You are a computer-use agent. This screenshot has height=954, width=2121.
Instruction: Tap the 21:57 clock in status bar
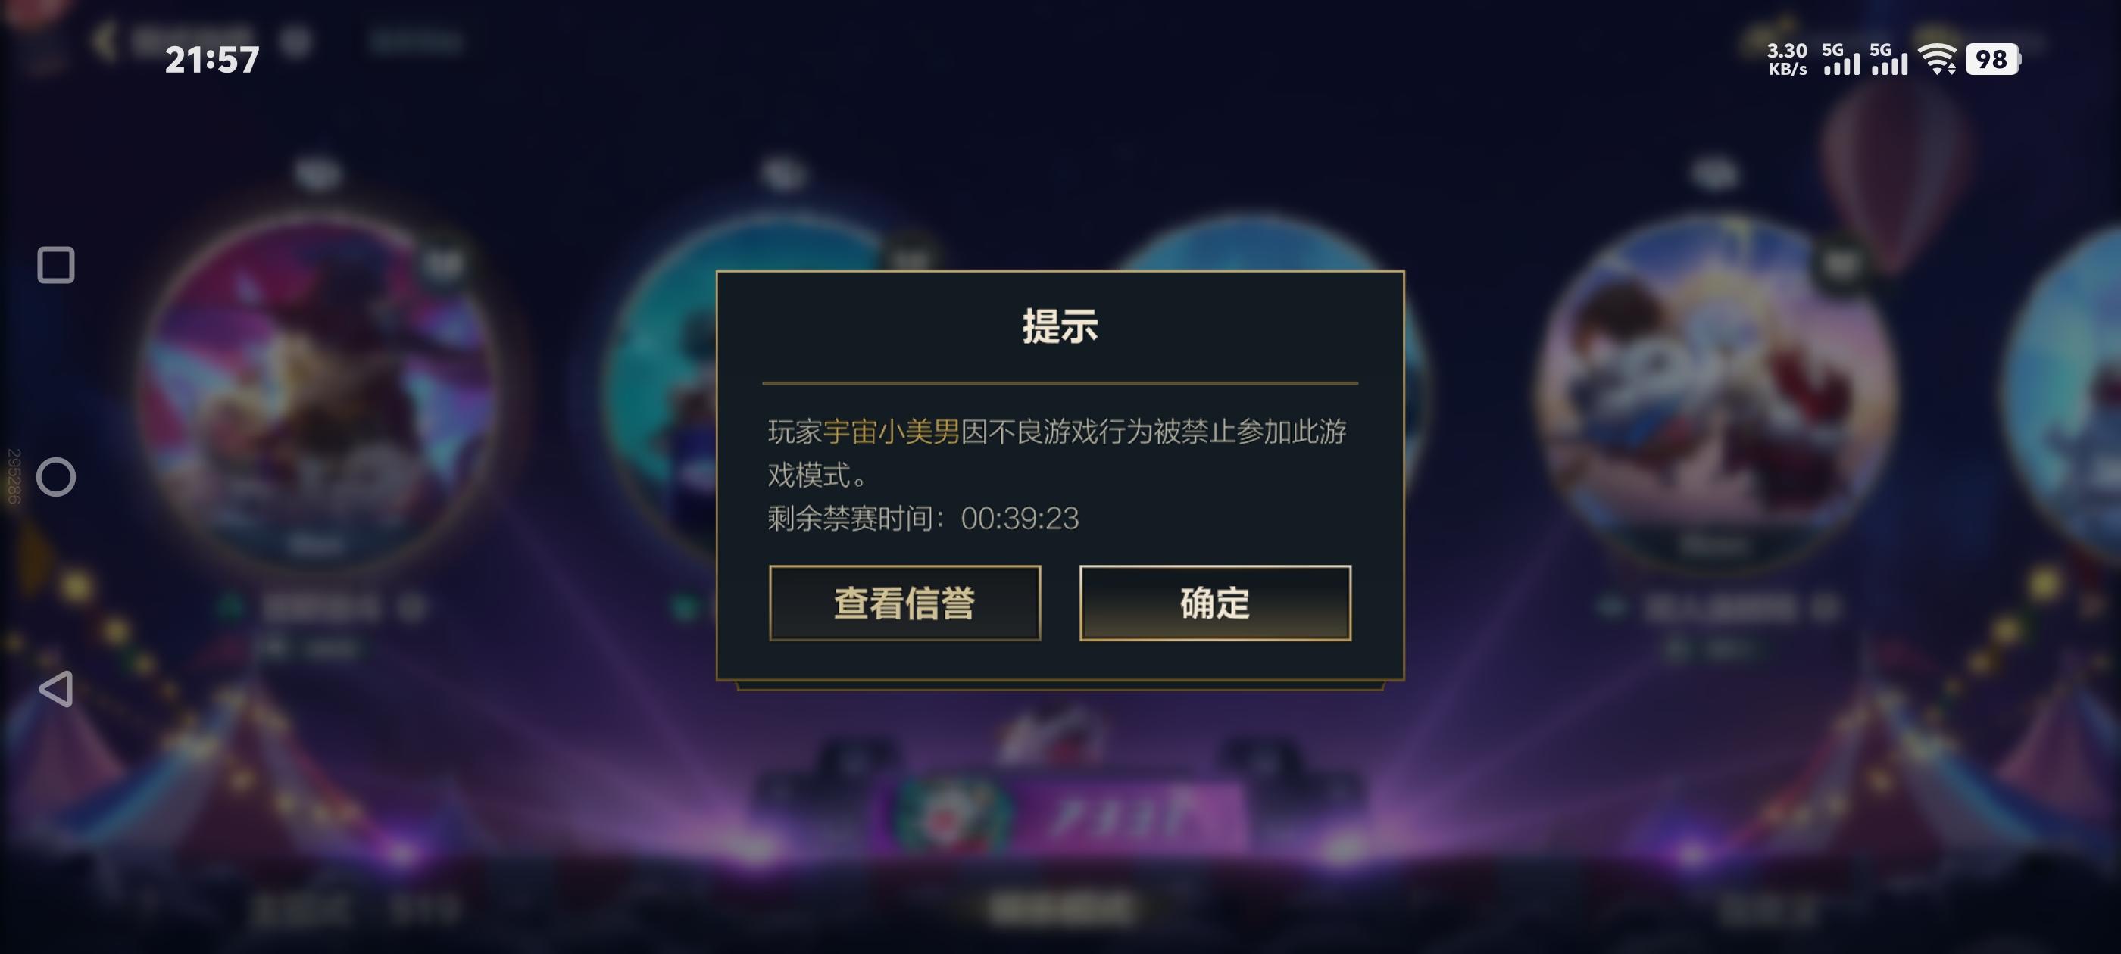[212, 59]
